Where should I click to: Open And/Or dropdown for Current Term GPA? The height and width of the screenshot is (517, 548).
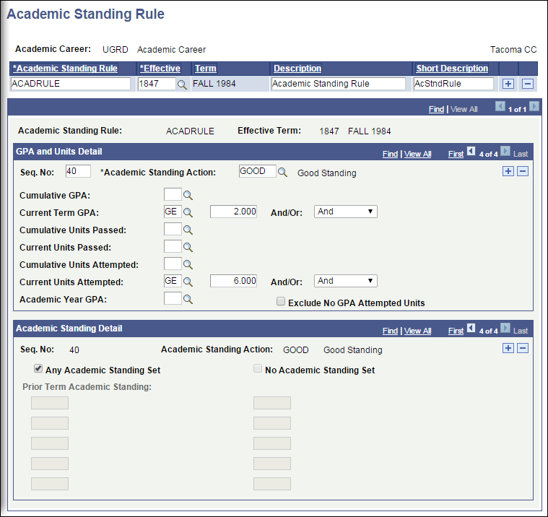click(x=346, y=212)
